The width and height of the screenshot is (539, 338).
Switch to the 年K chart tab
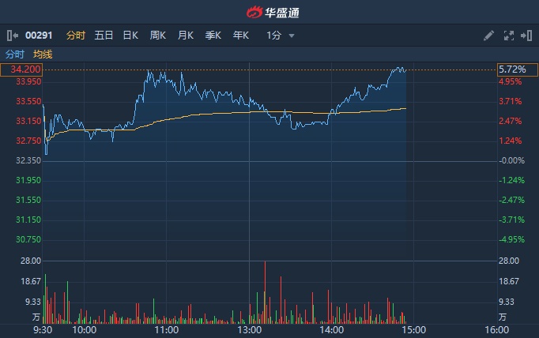(241, 36)
